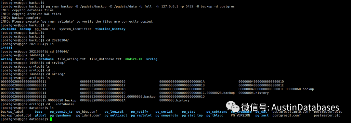Click the system_identifier file name
Viewport: 351px width, 123px height.
point(75,29)
